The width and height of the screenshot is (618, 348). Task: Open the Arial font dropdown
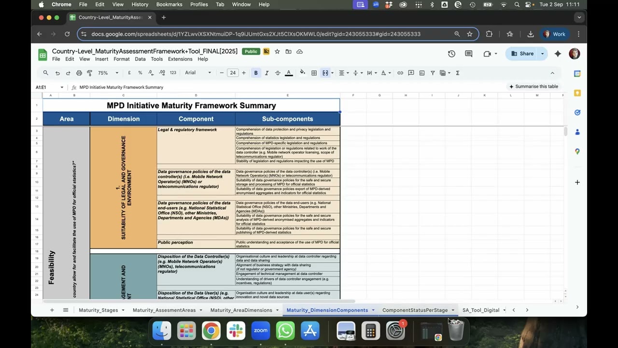tap(198, 73)
